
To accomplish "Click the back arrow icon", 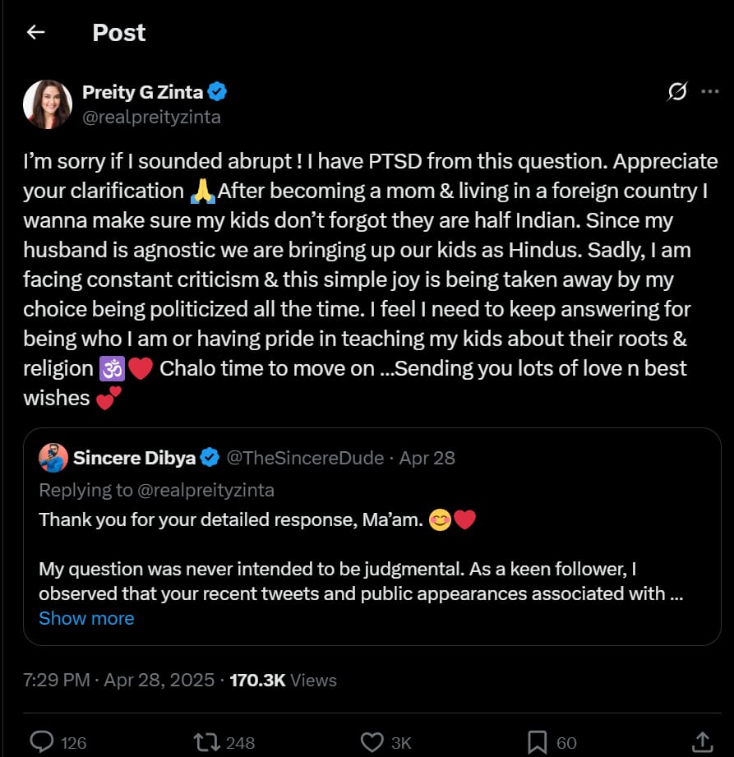I will click(35, 33).
